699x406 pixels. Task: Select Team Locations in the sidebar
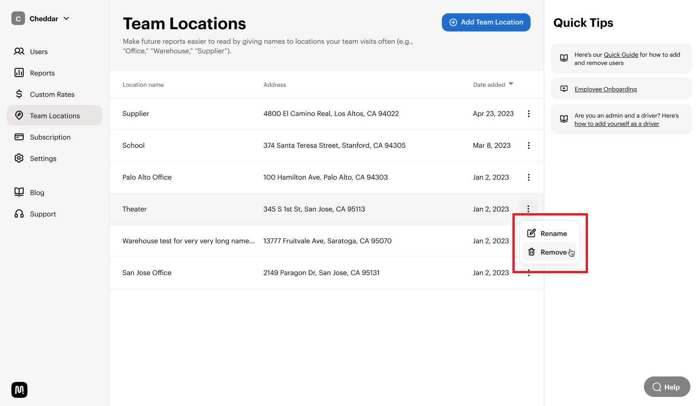point(55,115)
